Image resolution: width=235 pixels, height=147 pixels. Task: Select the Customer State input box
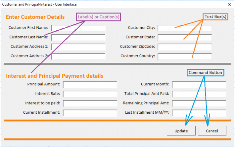[x=185, y=37]
